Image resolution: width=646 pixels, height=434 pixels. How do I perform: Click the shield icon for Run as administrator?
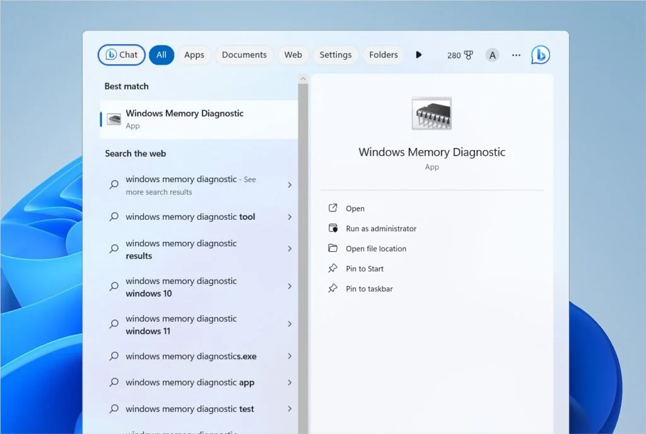pyautogui.click(x=333, y=228)
